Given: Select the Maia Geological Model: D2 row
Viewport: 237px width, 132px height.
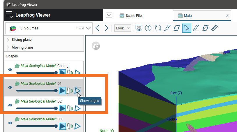Looking at the screenshot, I should pyautogui.click(x=44, y=104).
